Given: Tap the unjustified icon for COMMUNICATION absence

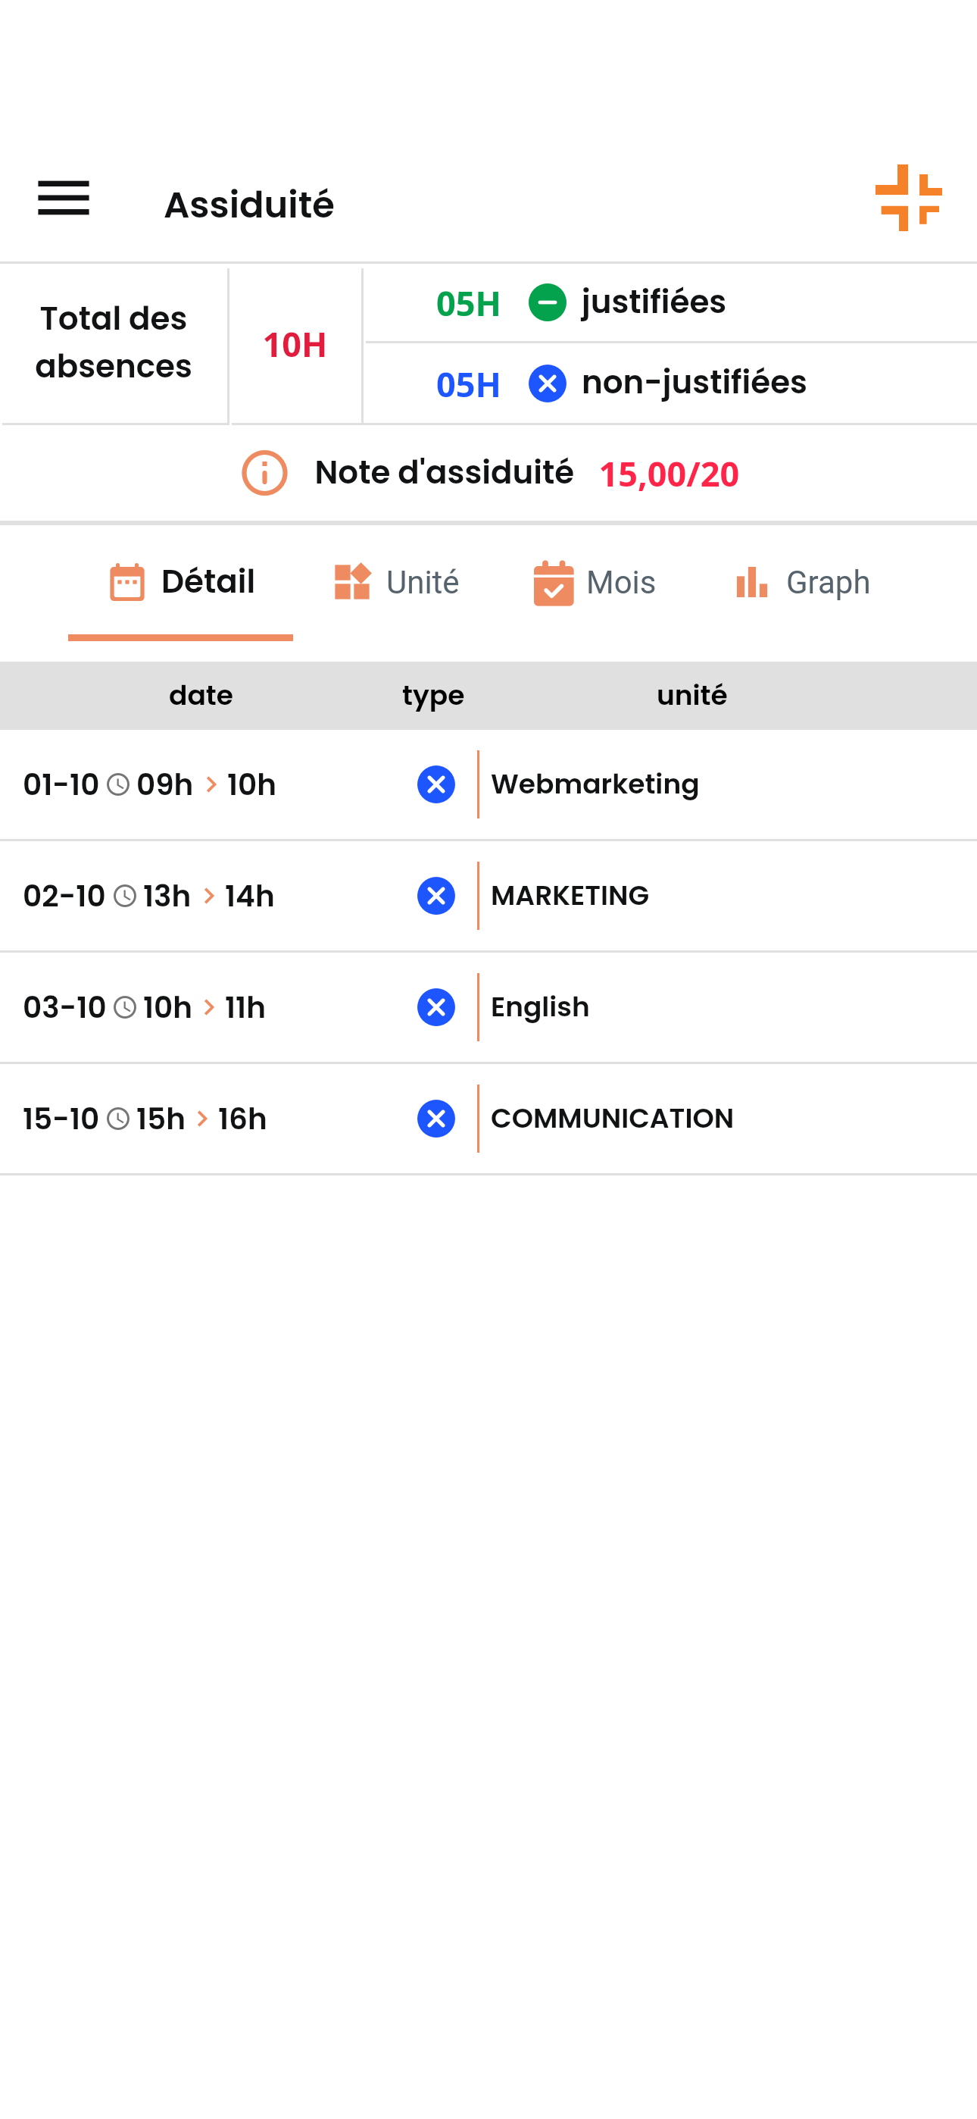Looking at the screenshot, I should click(x=436, y=1119).
